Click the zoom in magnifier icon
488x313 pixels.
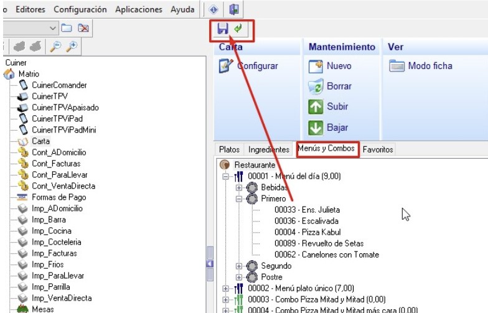pyautogui.click(x=72, y=46)
